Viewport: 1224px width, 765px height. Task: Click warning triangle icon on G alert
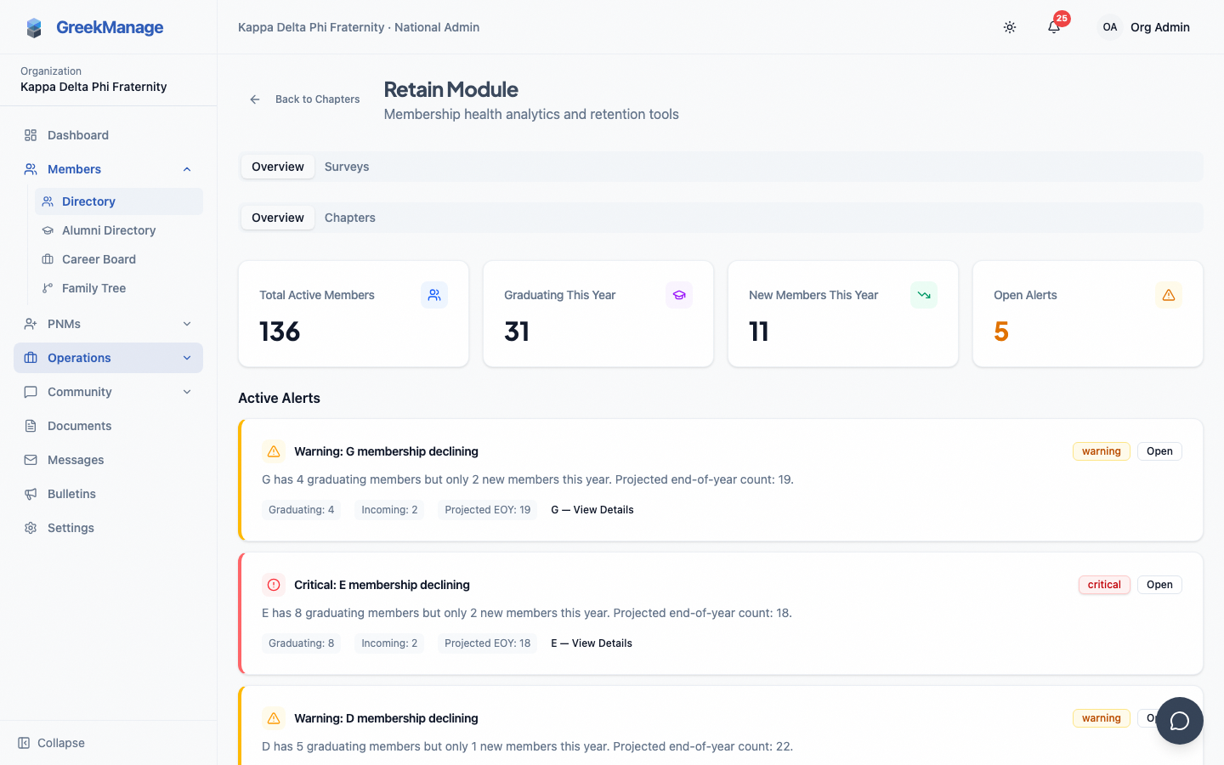(x=274, y=451)
